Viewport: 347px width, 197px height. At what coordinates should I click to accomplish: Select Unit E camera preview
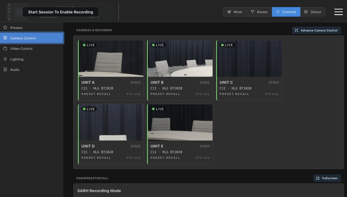click(180, 122)
